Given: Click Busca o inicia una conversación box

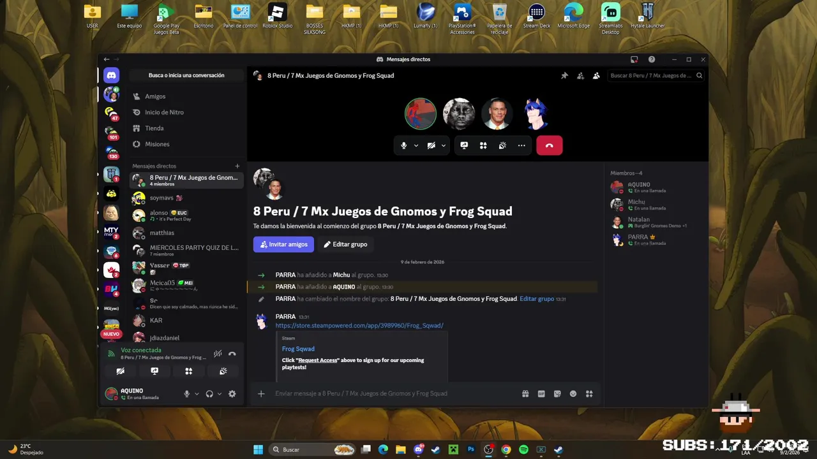Looking at the screenshot, I should pos(186,75).
